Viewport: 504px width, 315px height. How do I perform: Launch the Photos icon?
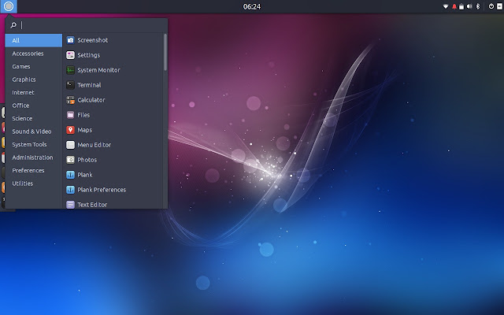(x=70, y=160)
